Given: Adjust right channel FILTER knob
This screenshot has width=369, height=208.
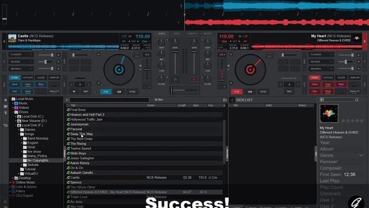Looking at the screenshot, I should point(208,79).
